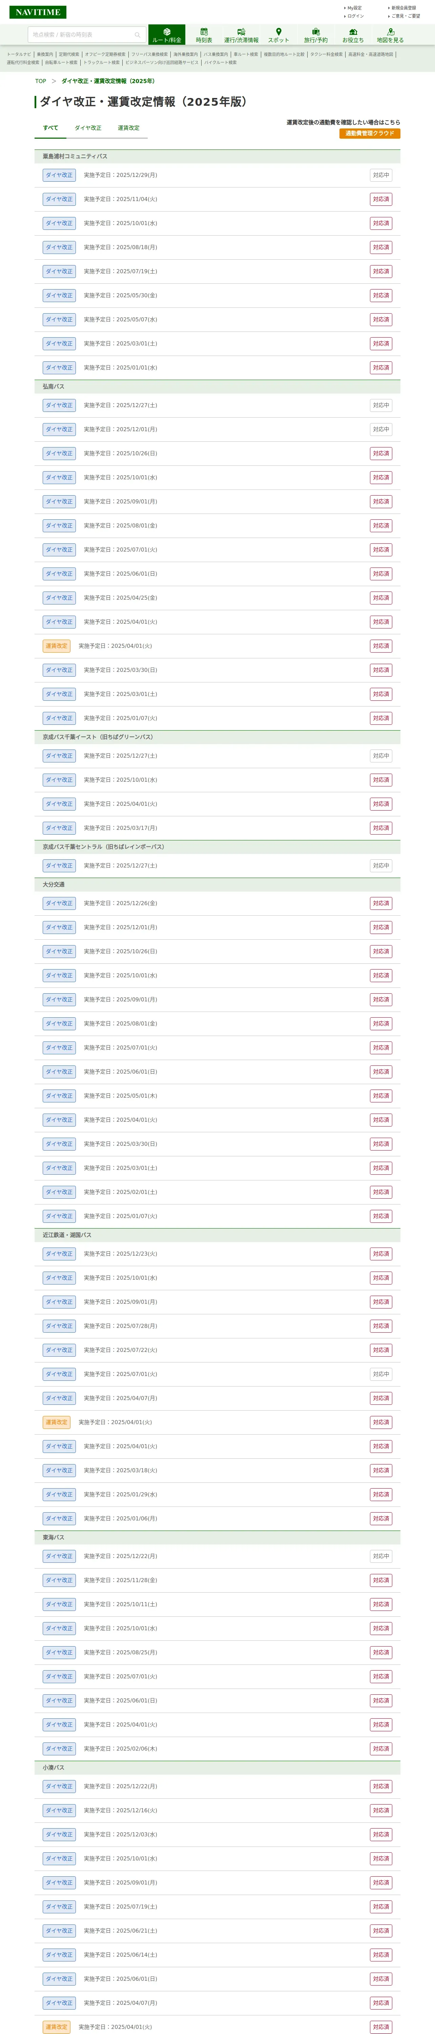
Task: Click 運賃改定 badge under 小湊バス
Action: (56, 2027)
